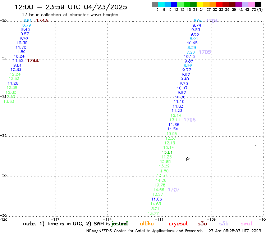The height and width of the screenshot is (234, 266).
Task: Select the subtitle '12 hour collection of altimeter wave heights'
Action: 70,15
